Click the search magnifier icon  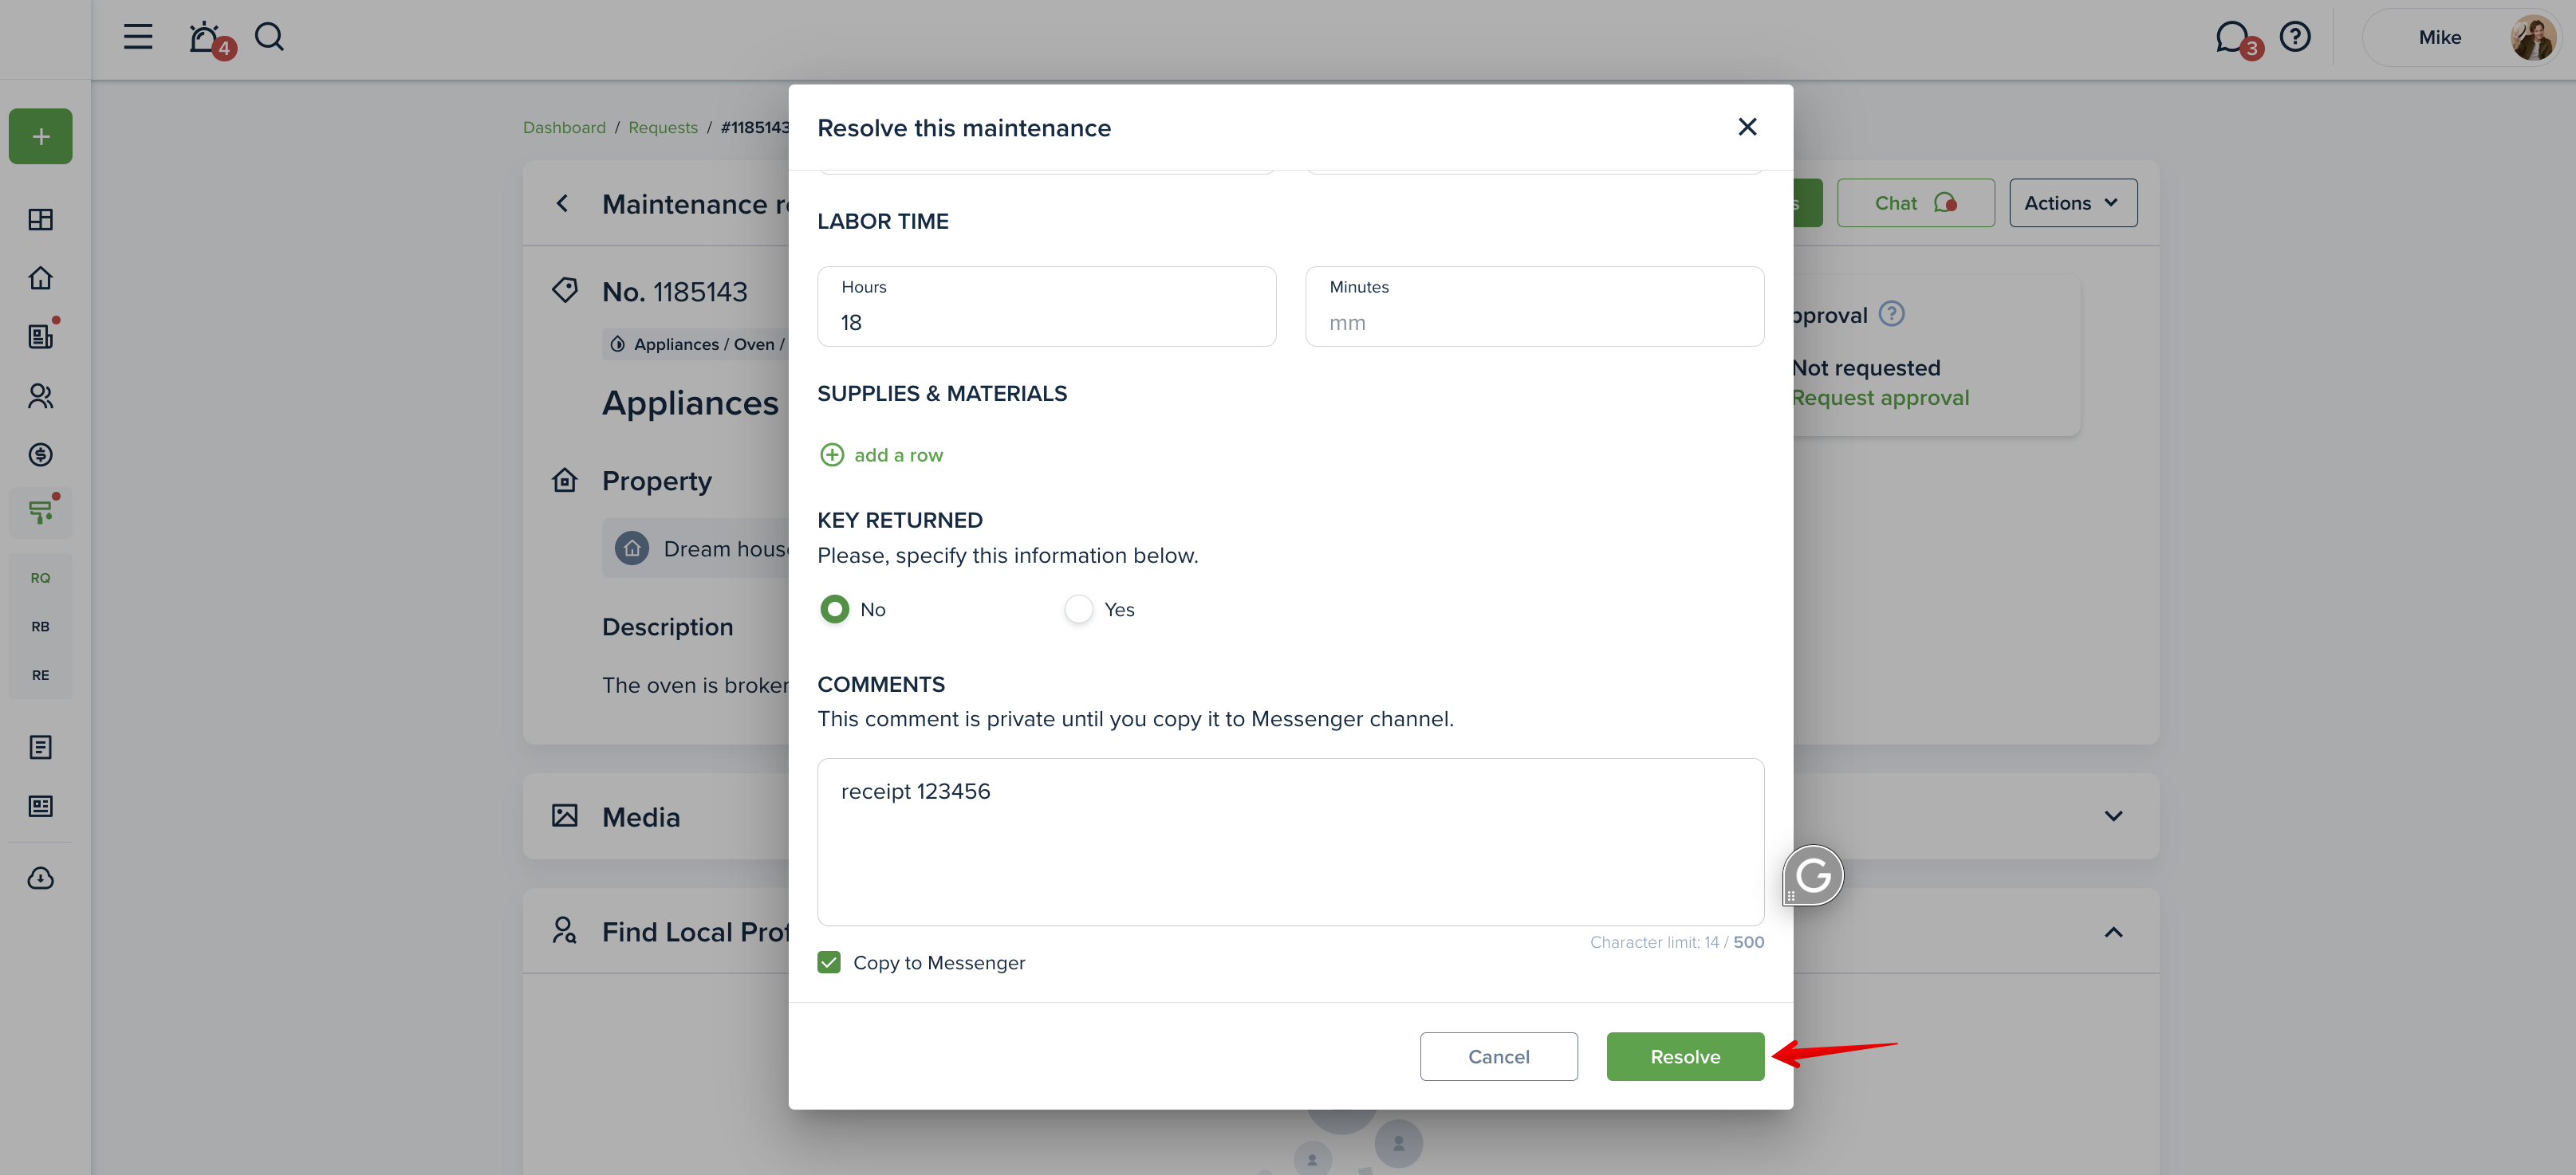pos(269,37)
